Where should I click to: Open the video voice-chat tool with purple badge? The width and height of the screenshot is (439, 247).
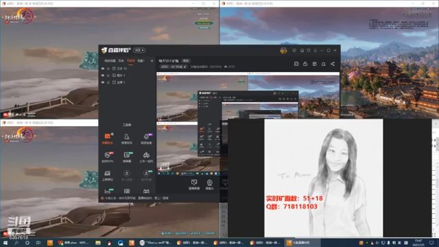(146, 139)
